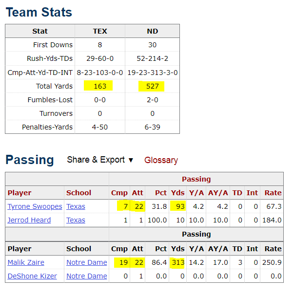Select Notre Dame's highlighted 527 total yards

[152, 86]
